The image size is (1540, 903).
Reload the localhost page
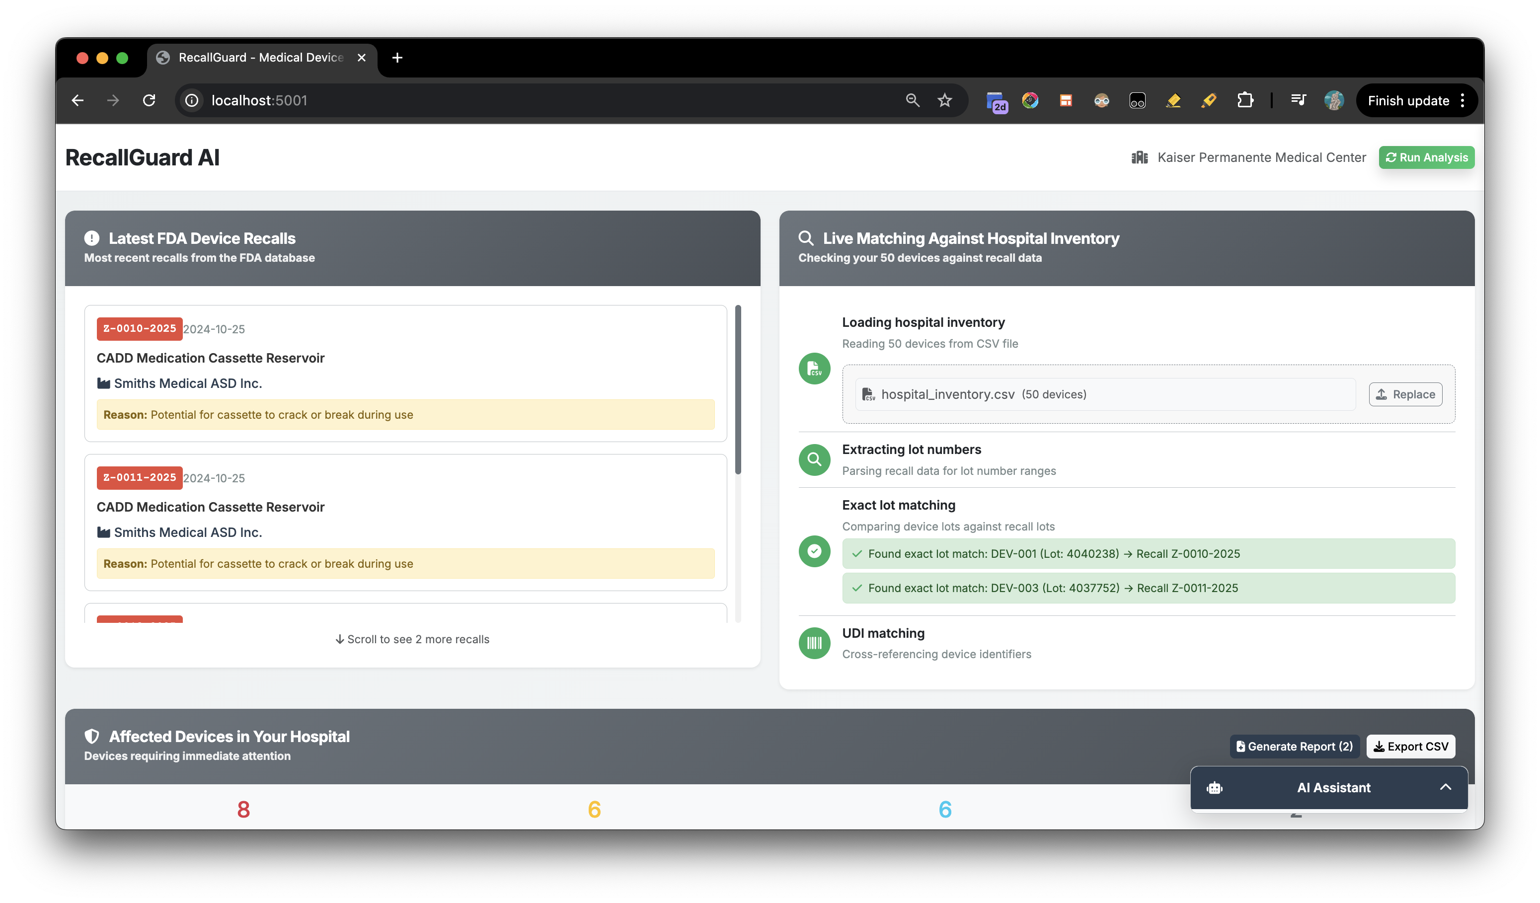pos(149,100)
